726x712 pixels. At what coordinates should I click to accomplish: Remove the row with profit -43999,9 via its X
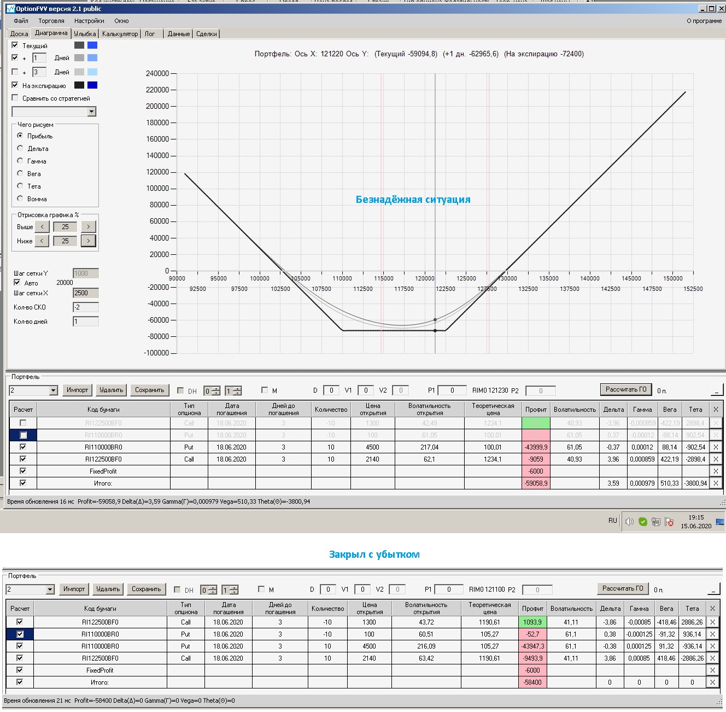coord(716,447)
